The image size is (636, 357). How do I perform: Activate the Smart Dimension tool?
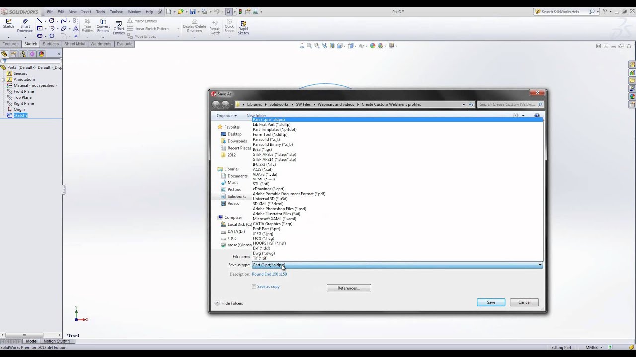pyautogui.click(x=25, y=26)
